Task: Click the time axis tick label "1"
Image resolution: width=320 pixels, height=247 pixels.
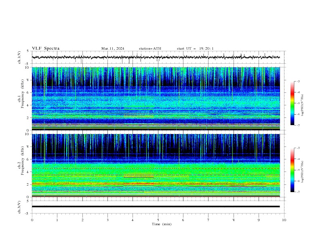Action: [x=57, y=220]
